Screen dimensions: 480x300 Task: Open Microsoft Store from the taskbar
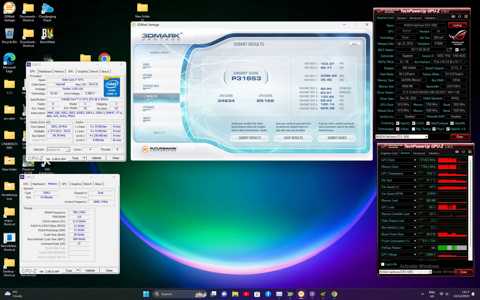(257, 294)
